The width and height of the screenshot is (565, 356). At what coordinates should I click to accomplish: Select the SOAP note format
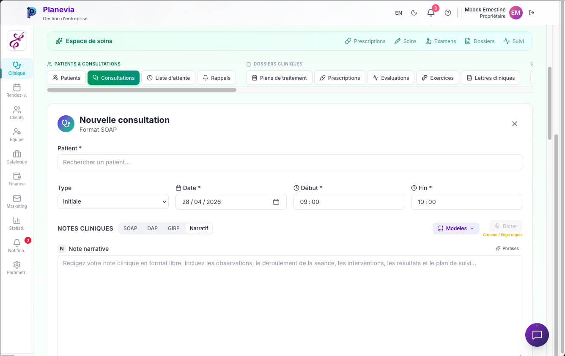tap(130, 228)
